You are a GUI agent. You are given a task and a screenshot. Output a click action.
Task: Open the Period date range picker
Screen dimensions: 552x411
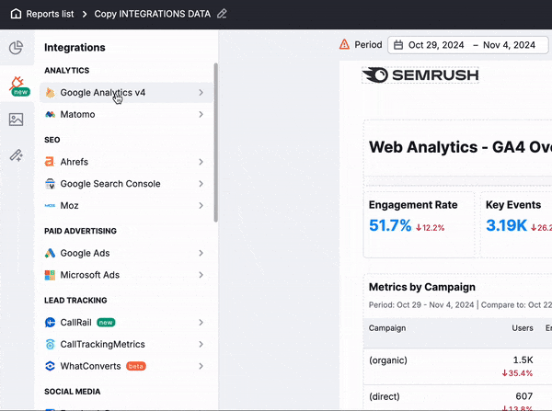pyautogui.click(x=468, y=45)
